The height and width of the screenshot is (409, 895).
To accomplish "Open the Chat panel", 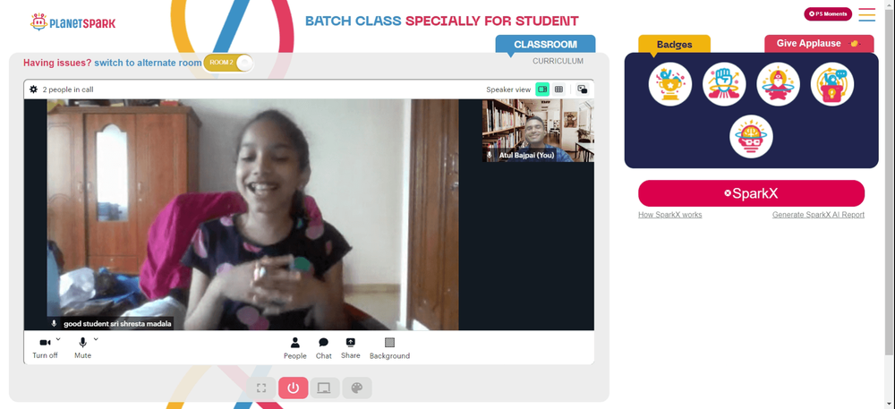I will point(324,348).
